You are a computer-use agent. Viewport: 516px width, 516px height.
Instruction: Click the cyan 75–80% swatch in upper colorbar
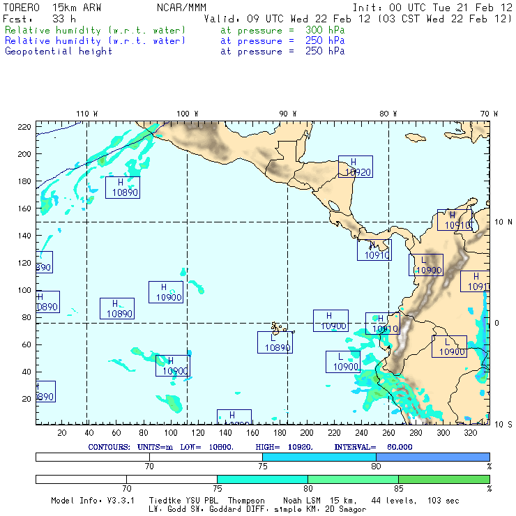(x=319, y=457)
